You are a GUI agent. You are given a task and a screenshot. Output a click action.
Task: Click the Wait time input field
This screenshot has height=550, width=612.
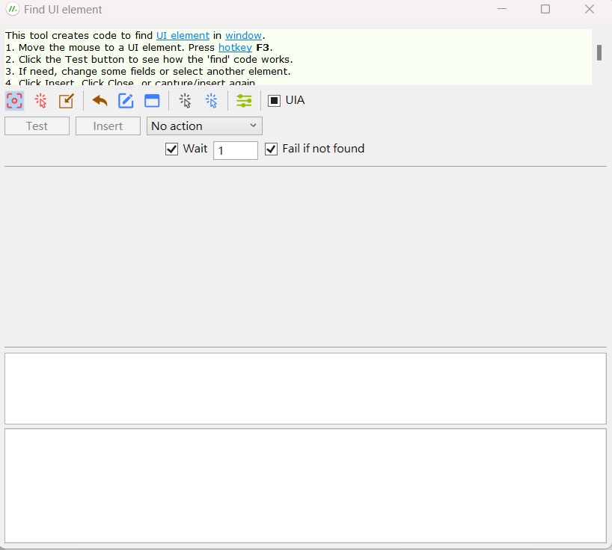click(236, 150)
